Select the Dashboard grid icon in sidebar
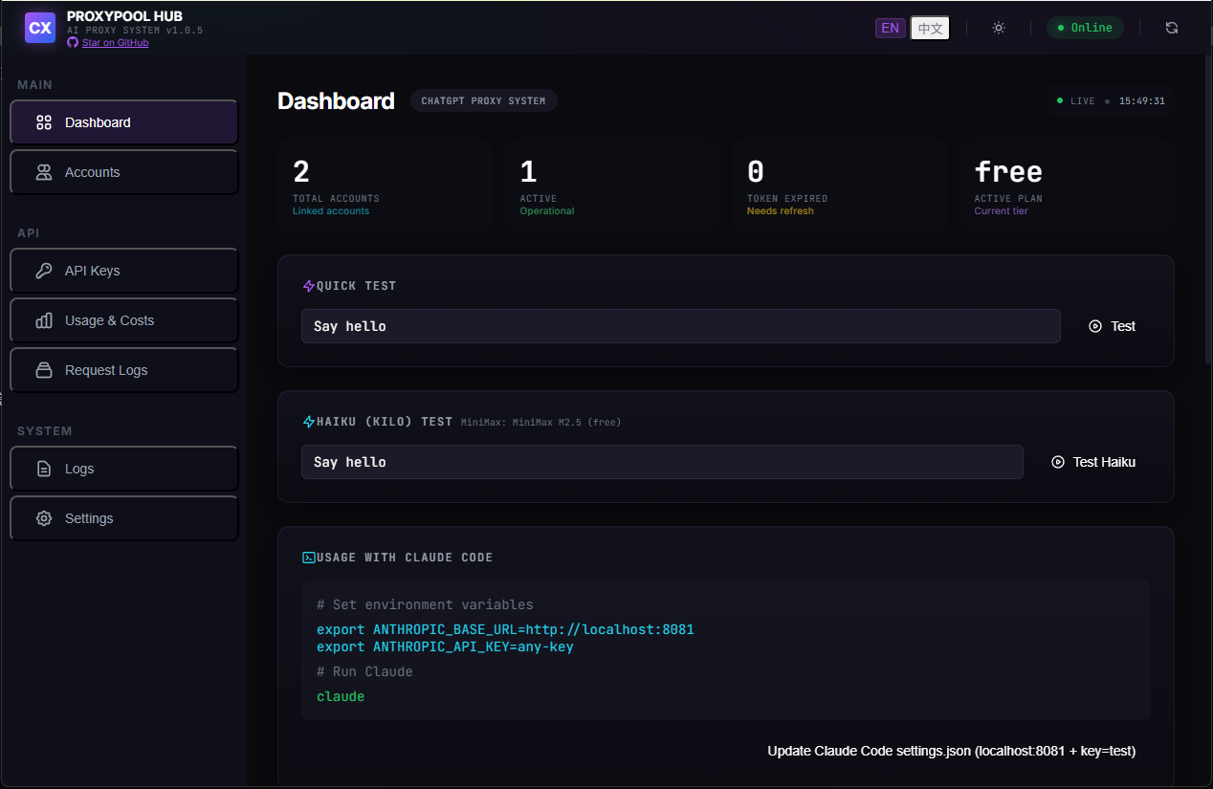Screen dimensions: 1213x789 [x=43, y=121]
